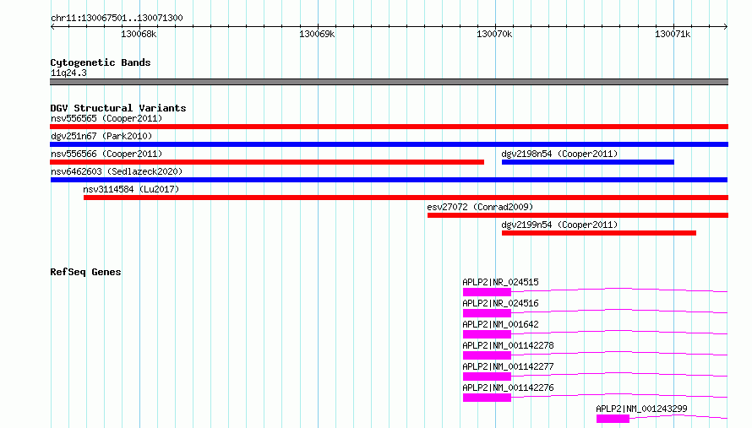Open the APLP2|NM_001142276 transcript label
The height and width of the screenshot is (428, 752).
pos(508,387)
